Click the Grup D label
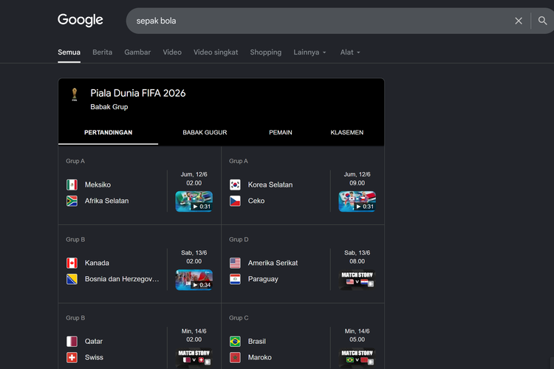Image resolution: width=554 pixels, height=369 pixels. click(239, 239)
